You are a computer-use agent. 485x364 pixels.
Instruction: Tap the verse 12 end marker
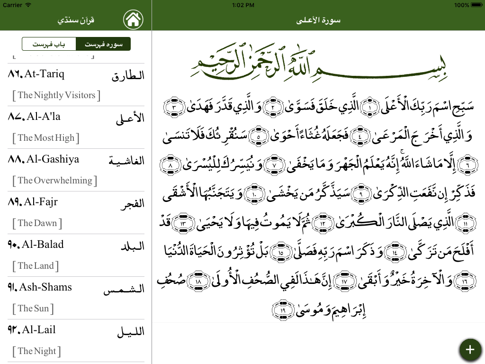coord(322,223)
